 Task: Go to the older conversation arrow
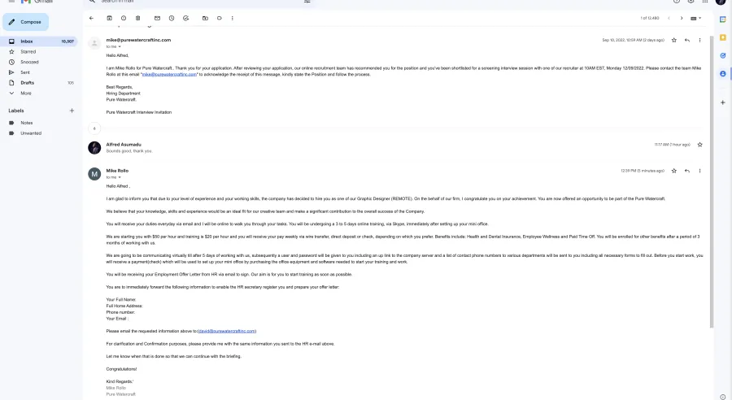682,18
